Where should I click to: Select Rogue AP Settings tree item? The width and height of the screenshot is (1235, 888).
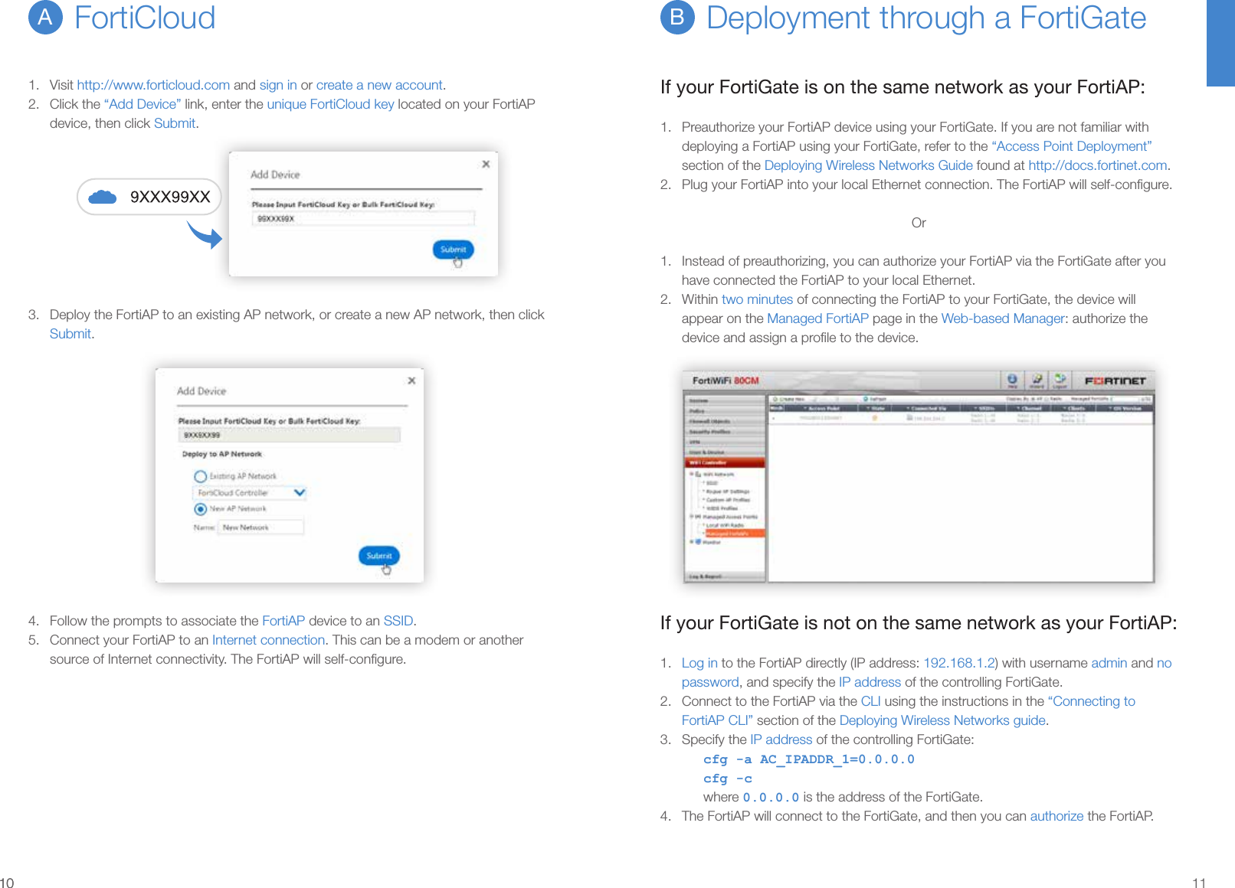[728, 491]
